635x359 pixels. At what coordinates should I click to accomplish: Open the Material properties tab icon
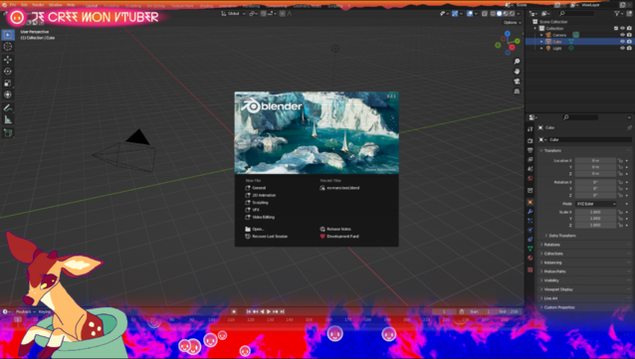point(530,258)
